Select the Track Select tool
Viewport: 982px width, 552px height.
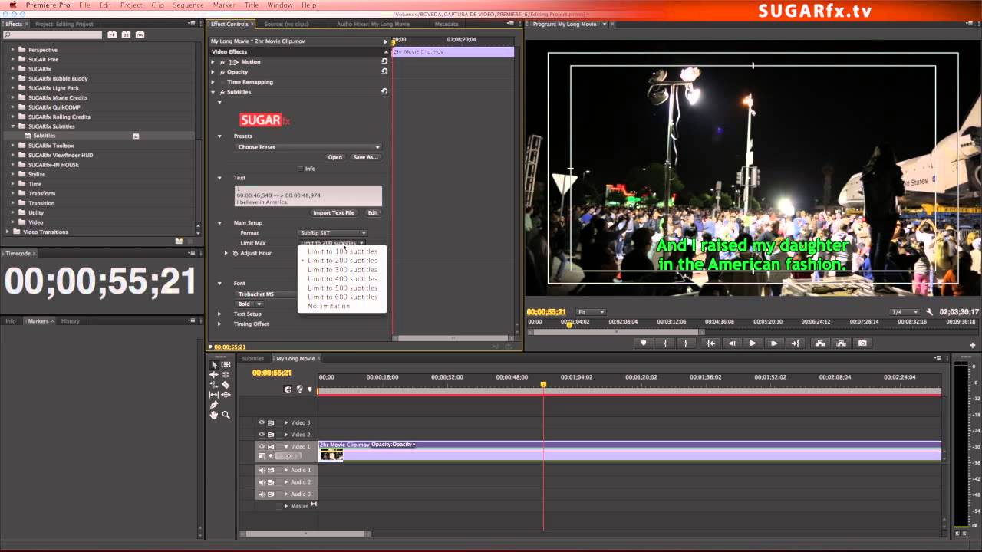click(226, 365)
